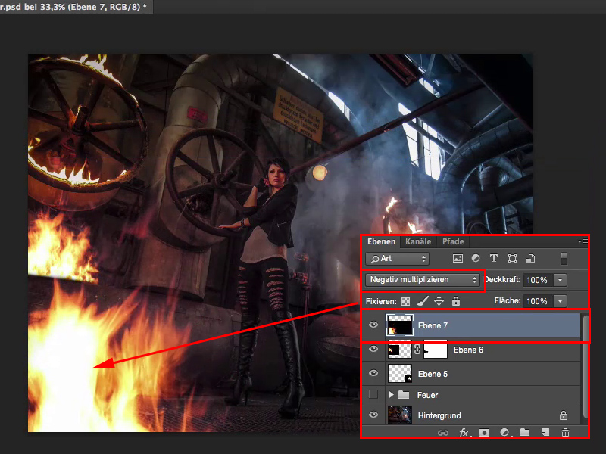Add a layer mask icon
The width and height of the screenshot is (606, 454).
pyautogui.click(x=484, y=433)
